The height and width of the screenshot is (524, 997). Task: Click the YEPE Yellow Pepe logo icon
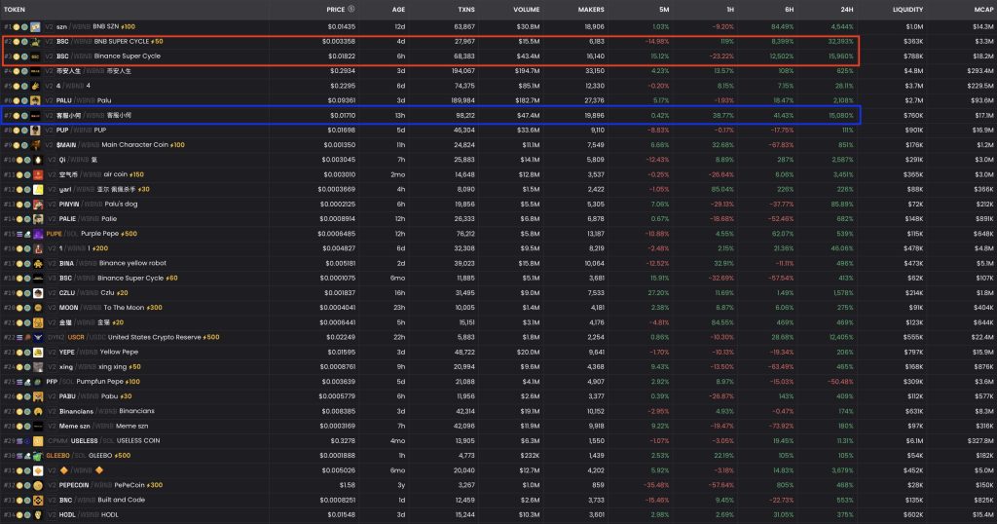[x=36, y=352]
